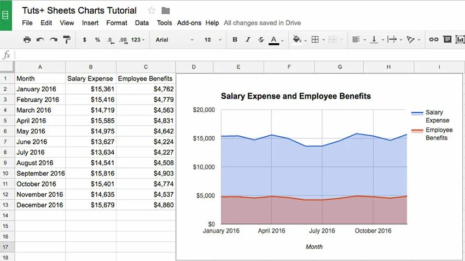The height and width of the screenshot is (261, 465).
Task: Open the Data menu
Action: click(142, 23)
